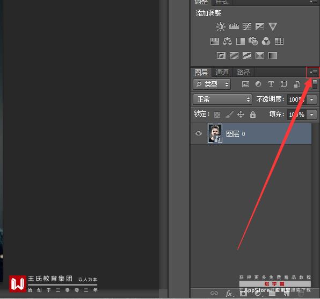Screen dimensions: 320x299
Task: Add a Threshold adjustment (stair-step icon)
Action: pos(247,55)
